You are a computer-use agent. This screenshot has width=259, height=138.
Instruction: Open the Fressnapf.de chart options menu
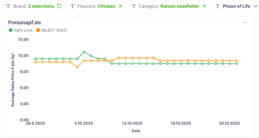pyautogui.click(x=245, y=22)
